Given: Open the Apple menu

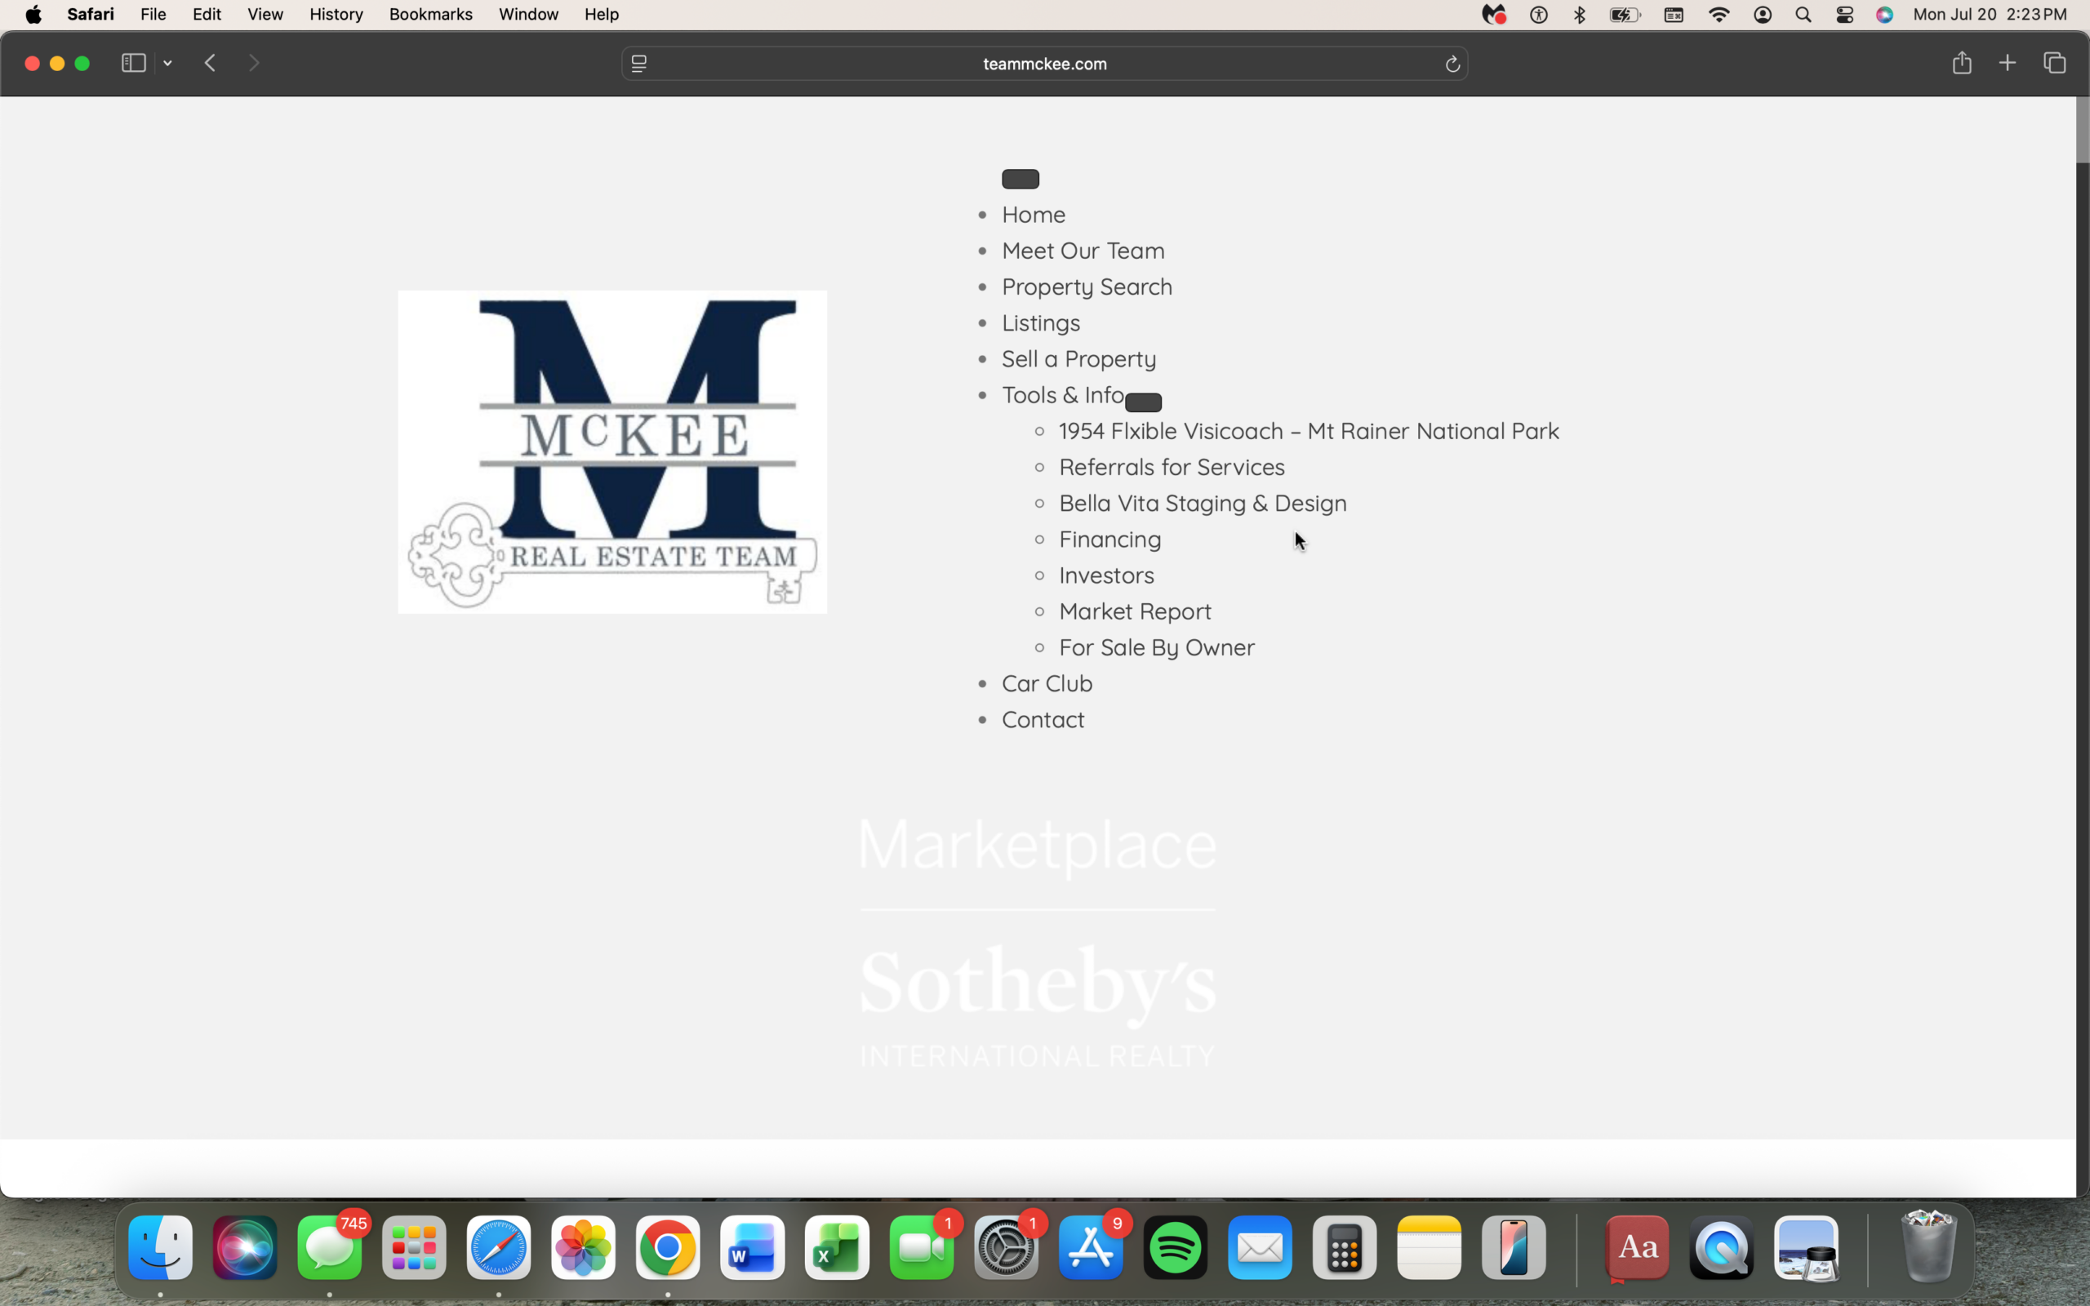Looking at the screenshot, I should (33, 15).
